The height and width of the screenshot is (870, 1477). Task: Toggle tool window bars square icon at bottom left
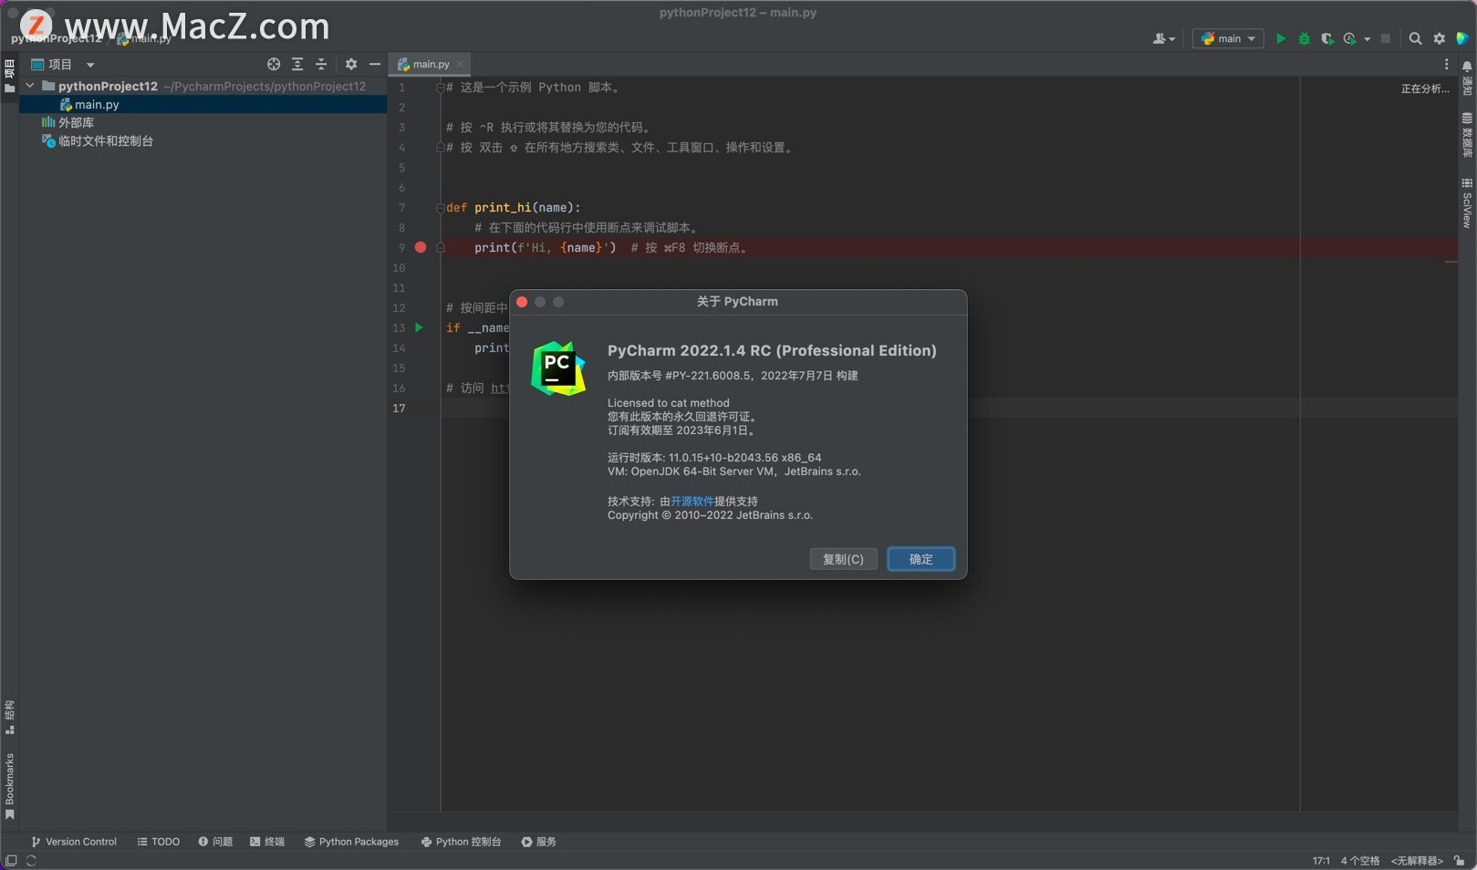[11, 861]
